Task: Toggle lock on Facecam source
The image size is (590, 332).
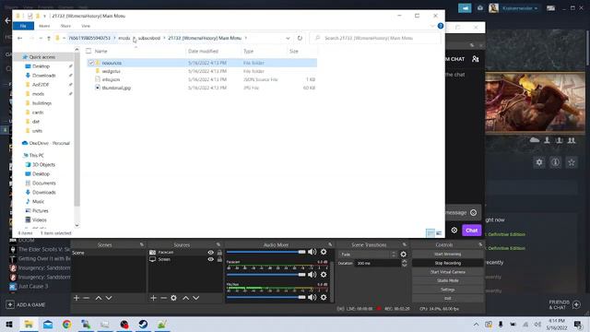Action: pyautogui.click(x=219, y=252)
